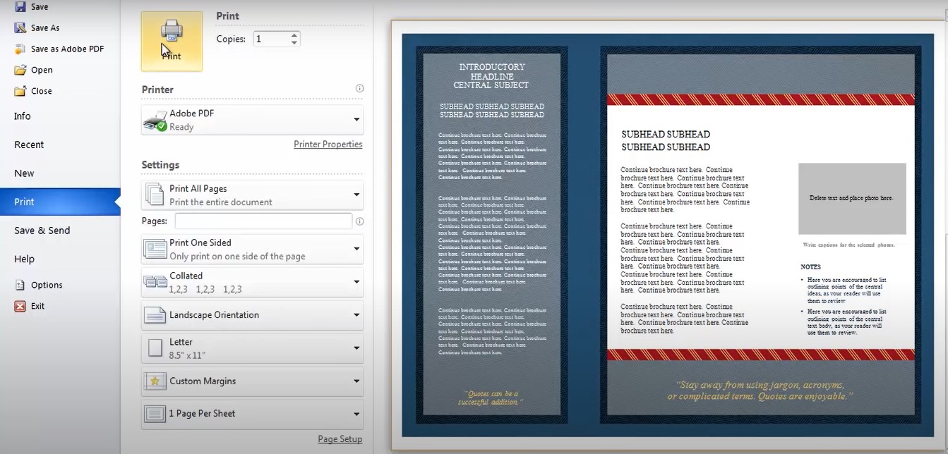Exit Word using the red Exit icon
This screenshot has width=948, height=454.
point(20,306)
